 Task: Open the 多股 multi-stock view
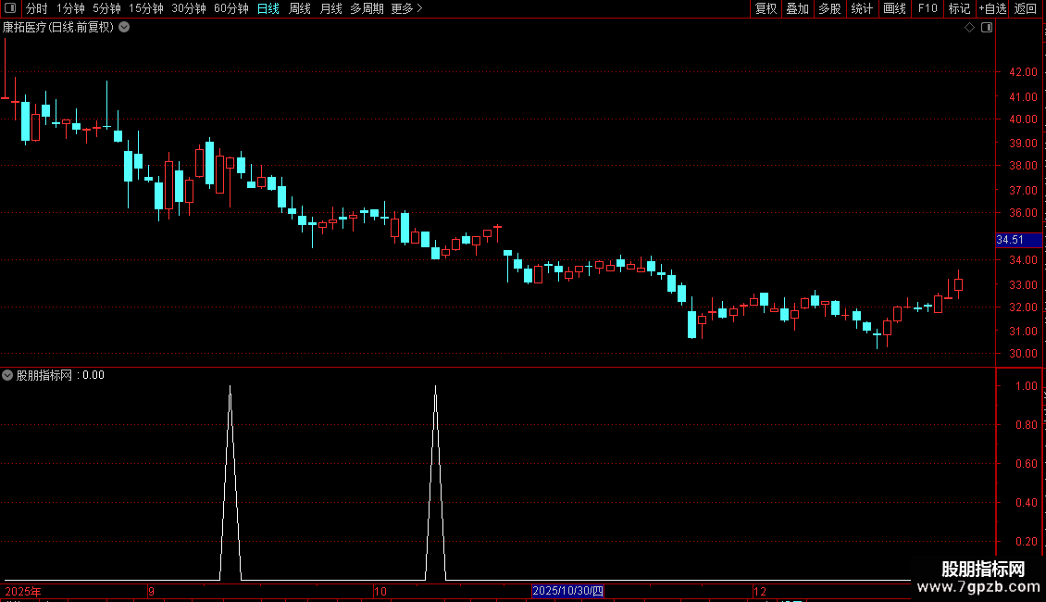pyautogui.click(x=829, y=8)
